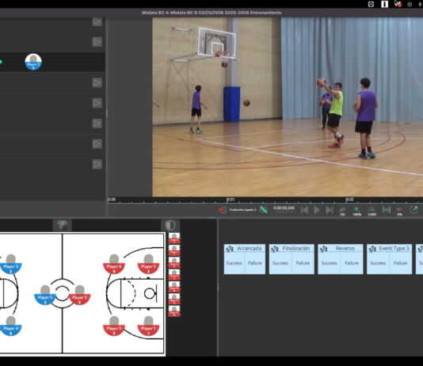Viewport: 423px width, 366px height.
Task: Jump to next with the skip-forward button
Action: click(x=330, y=210)
